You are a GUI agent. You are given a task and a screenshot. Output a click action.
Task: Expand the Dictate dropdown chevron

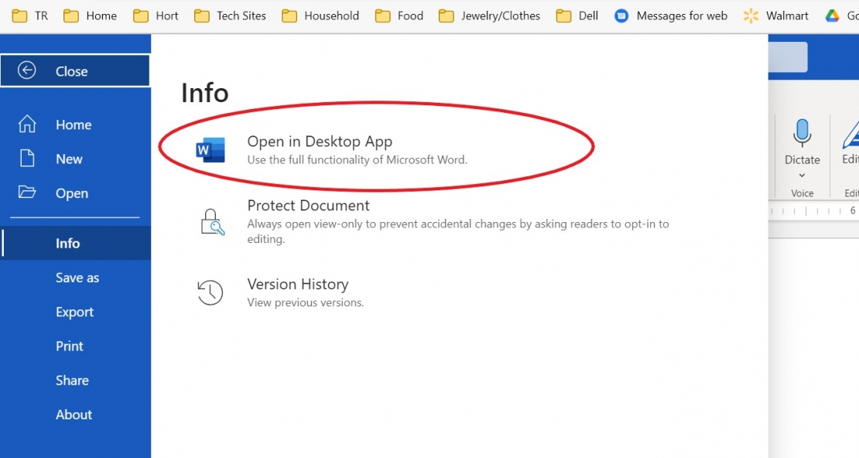pos(802,176)
